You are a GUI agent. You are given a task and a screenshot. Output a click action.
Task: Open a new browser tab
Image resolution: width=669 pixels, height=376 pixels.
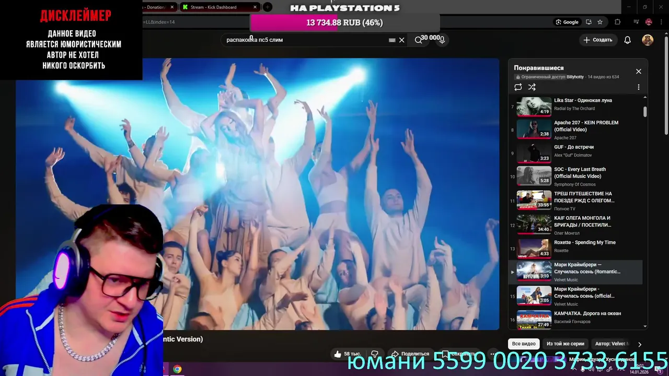click(267, 7)
